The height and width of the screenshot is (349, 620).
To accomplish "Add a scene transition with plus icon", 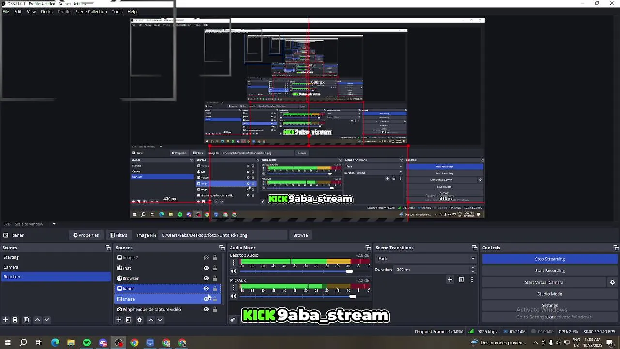I will click(450, 280).
